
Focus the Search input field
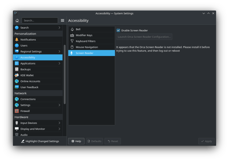40,21
